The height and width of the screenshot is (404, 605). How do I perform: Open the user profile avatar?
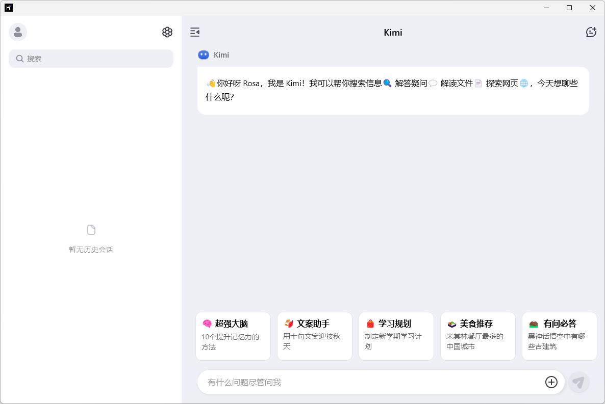18,32
